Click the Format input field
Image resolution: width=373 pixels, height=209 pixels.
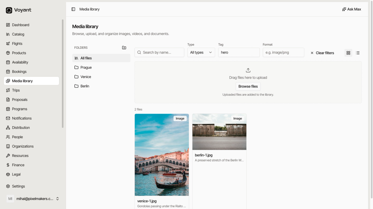point(283,53)
